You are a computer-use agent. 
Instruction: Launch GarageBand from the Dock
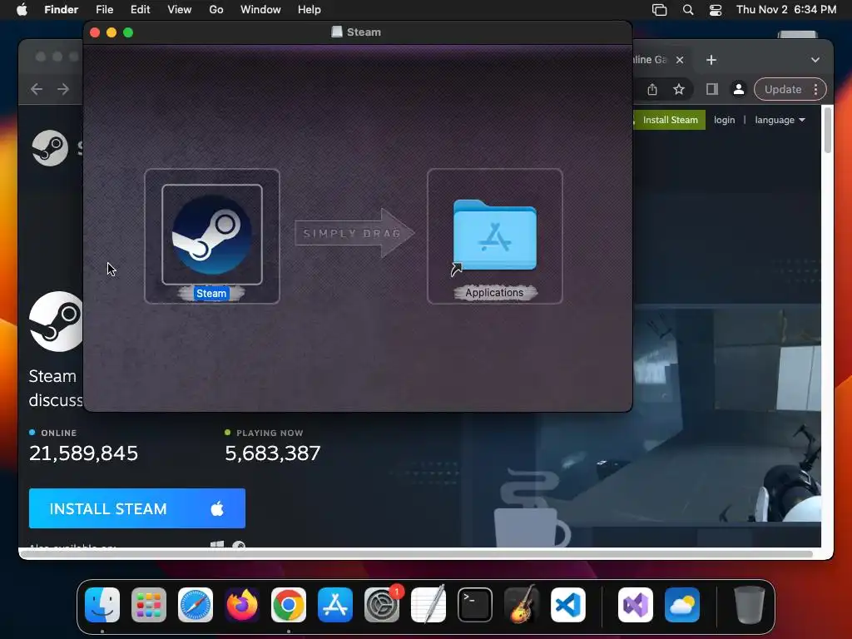522,605
